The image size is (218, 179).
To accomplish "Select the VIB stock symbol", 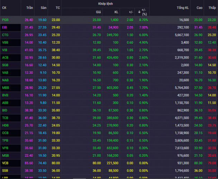I will pos(4,50).
